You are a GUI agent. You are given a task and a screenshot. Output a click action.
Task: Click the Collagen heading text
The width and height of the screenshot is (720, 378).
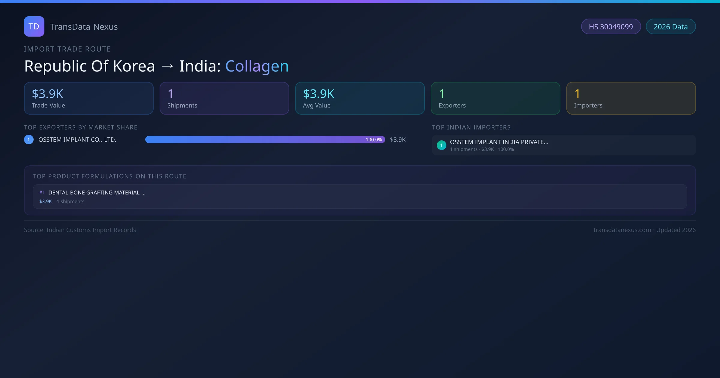click(x=257, y=66)
